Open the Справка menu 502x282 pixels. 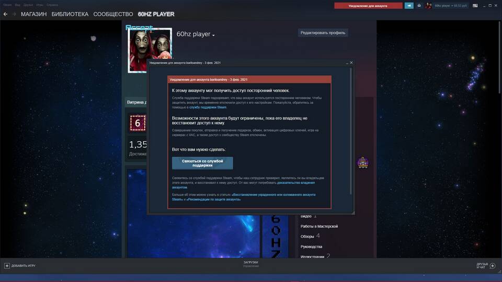[x=52, y=5]
